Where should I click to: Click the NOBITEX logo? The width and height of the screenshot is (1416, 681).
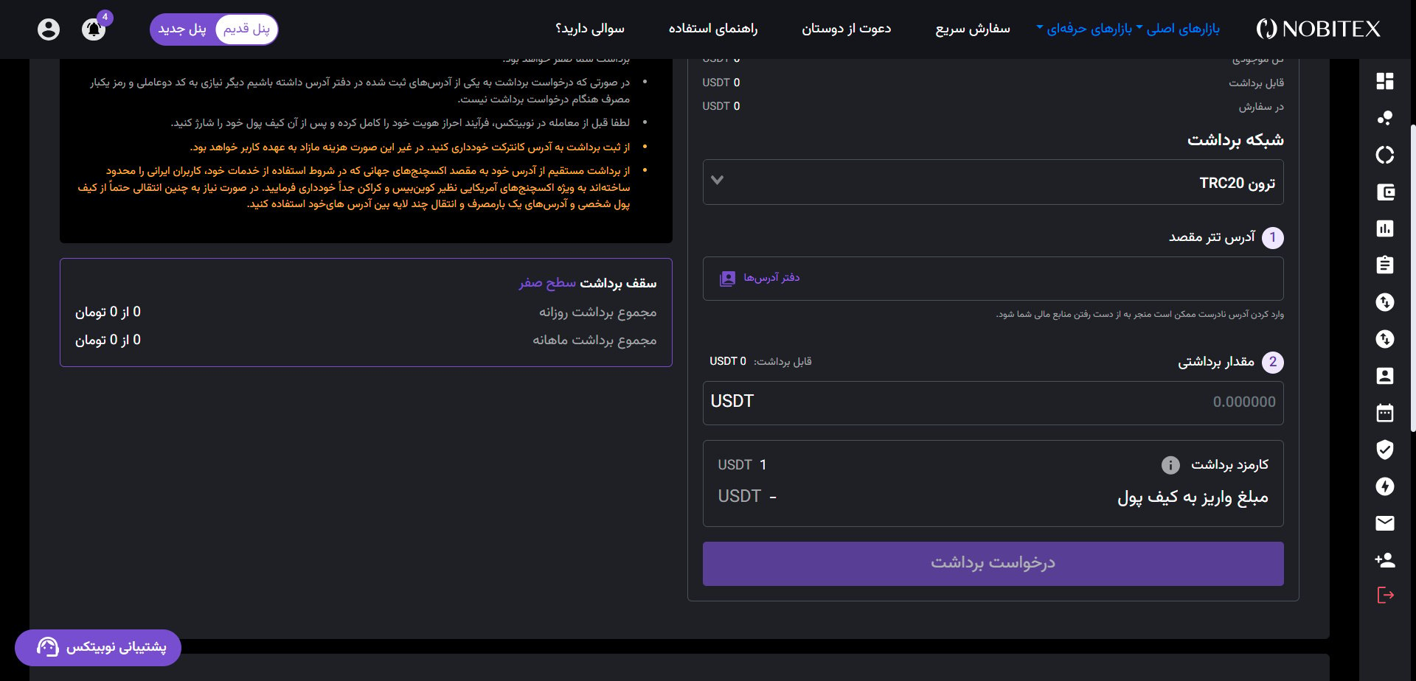(1318, 29)
